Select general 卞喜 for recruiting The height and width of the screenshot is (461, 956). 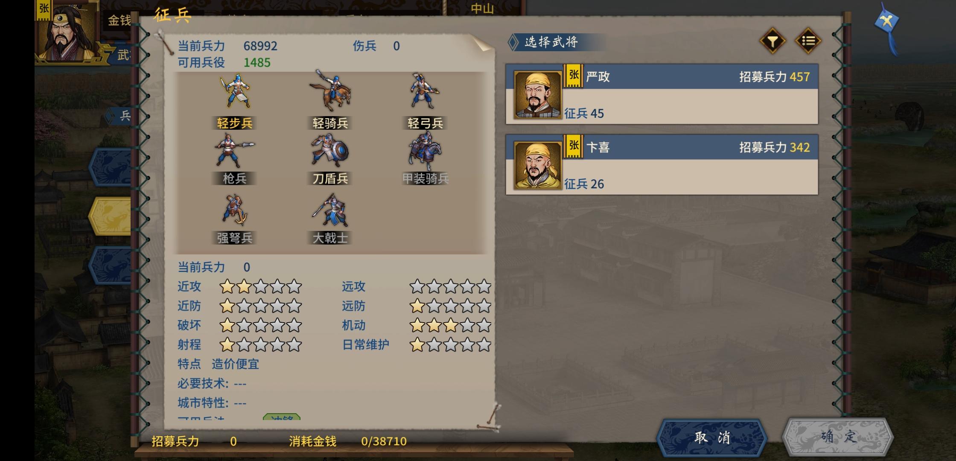click(x=662, y=165)
